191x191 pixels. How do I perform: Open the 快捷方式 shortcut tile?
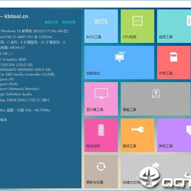tap(156, 172)
